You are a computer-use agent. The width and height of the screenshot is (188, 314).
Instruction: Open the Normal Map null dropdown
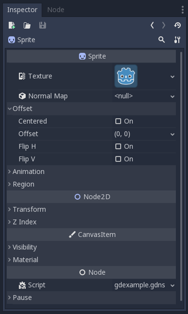click(144, 96)
